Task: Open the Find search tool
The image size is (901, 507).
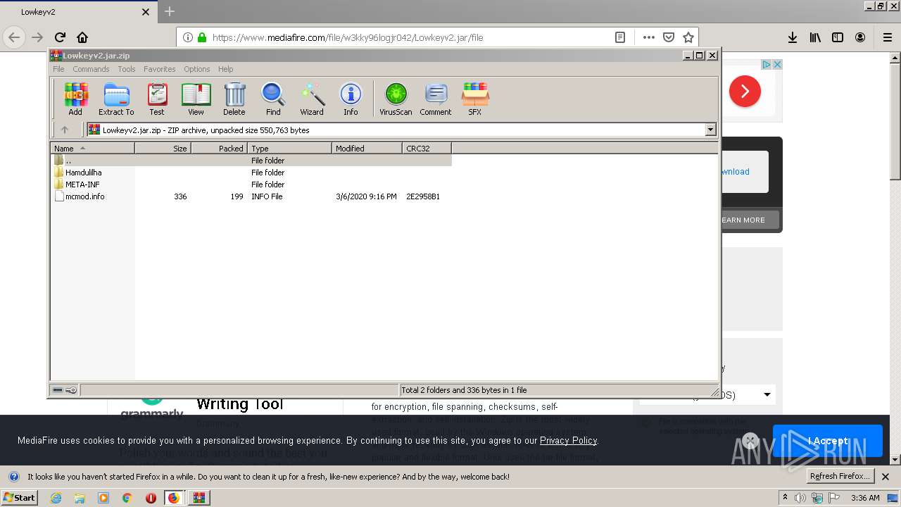Action: tap(273, 99)
